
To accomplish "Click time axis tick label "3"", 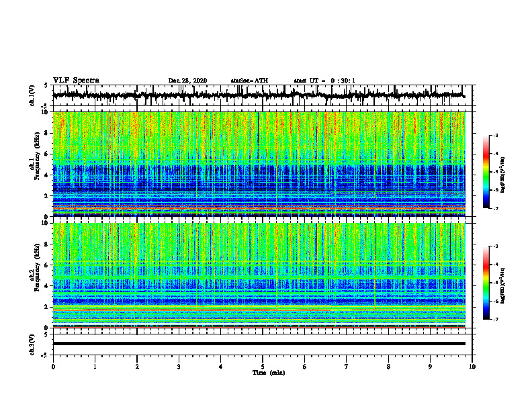I will click(x=179, y=367).
